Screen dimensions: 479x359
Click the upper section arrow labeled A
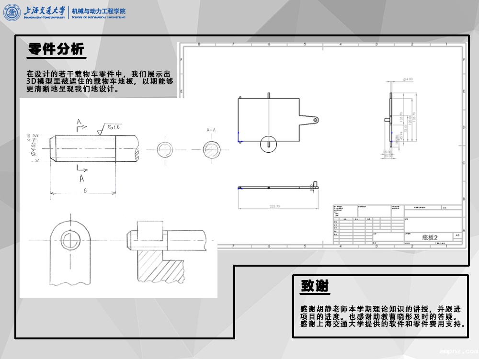pyautogui.click(x=80, y=124)
